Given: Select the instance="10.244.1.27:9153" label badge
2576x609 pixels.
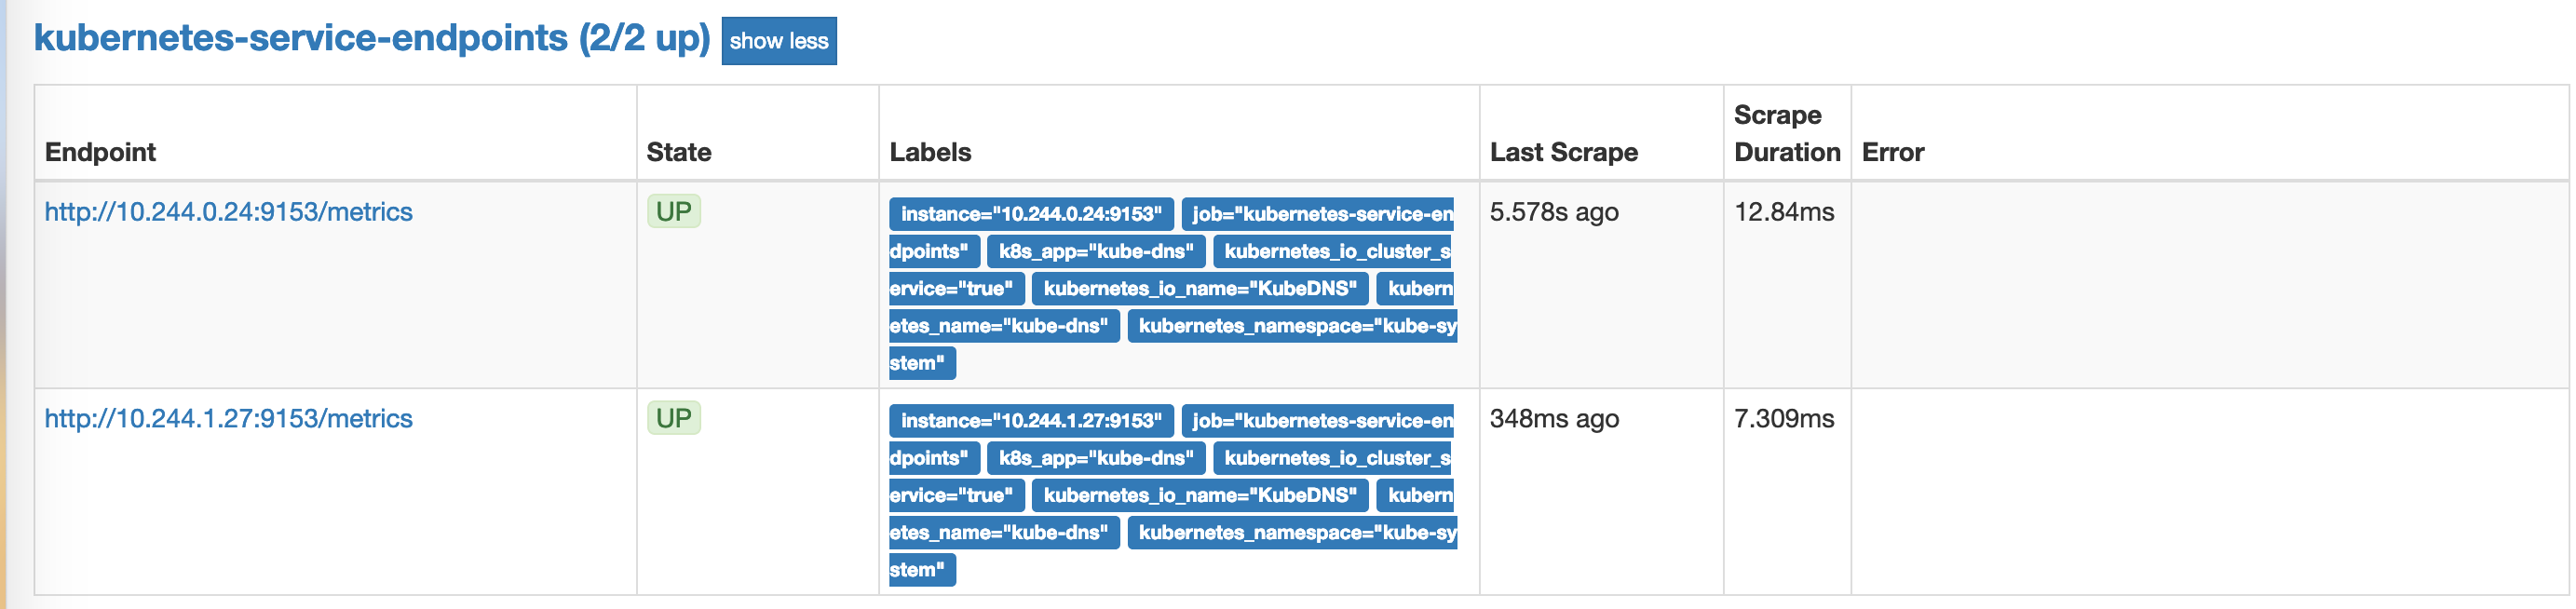Looking at the screenshot, I should [1030, 421].
